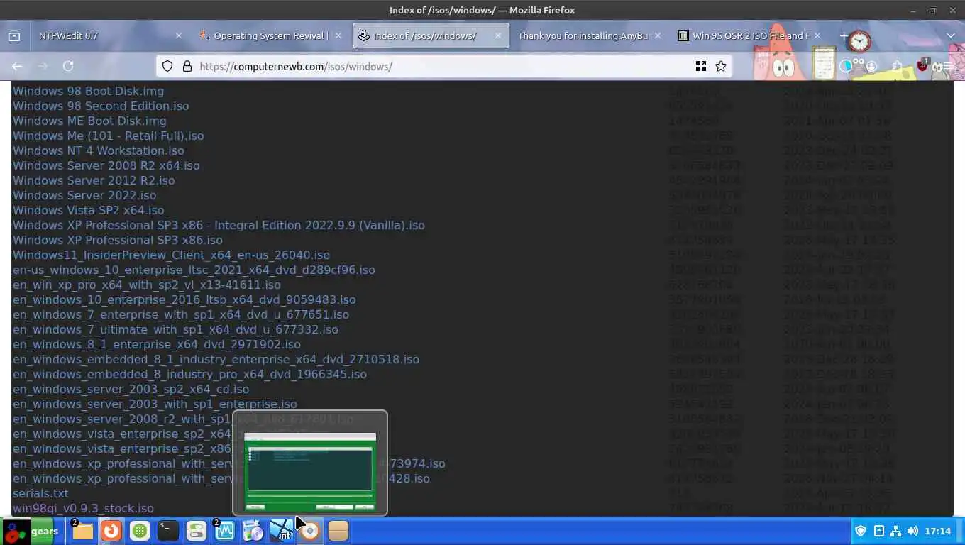Open the file manager folder in taskbar

coord(82,531)
